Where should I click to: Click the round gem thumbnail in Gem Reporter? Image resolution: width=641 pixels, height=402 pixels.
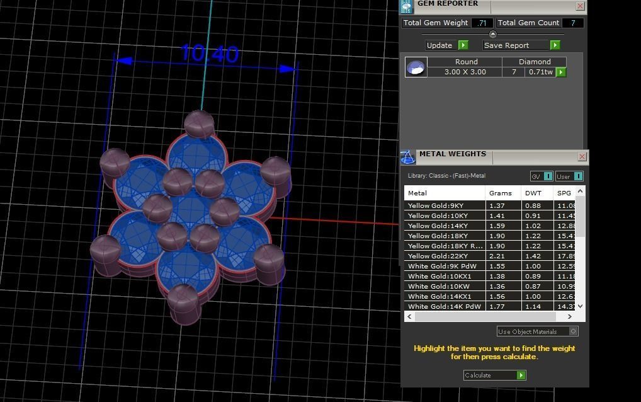click(416, 67)
